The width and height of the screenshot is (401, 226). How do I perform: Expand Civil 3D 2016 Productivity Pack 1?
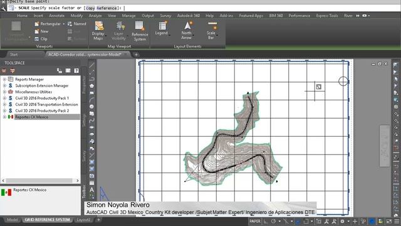coord(4,98)
